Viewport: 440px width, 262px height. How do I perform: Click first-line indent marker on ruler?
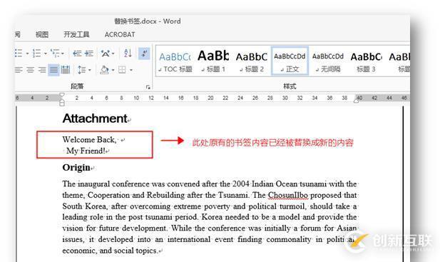[62, 95]
